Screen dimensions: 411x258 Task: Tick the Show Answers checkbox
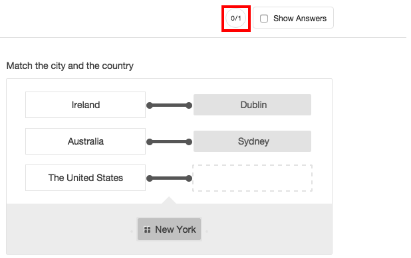[264, 19]
